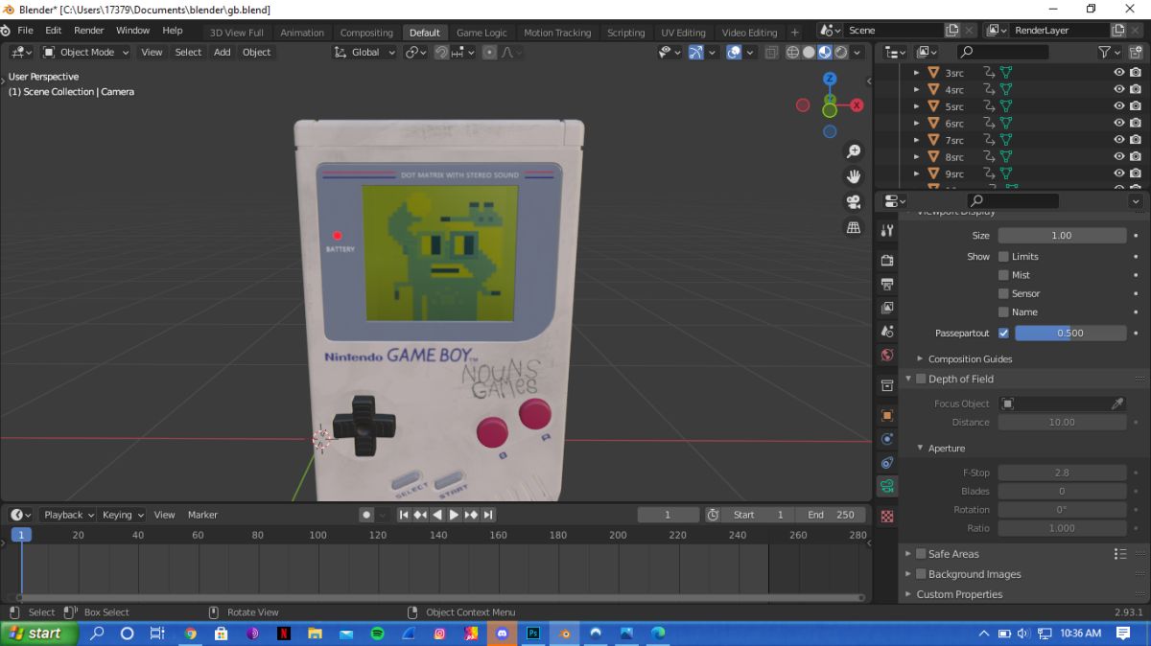1151x646 pixels.
Task: Click the Z axis on navigation gizmo
Action: [830, 79]
